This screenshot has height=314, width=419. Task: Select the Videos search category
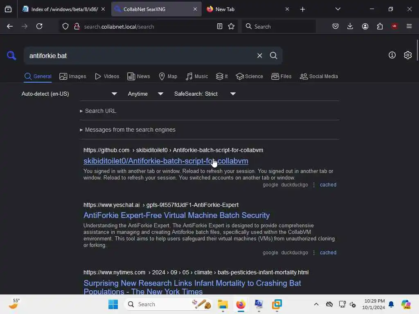[x=107, y=76]
